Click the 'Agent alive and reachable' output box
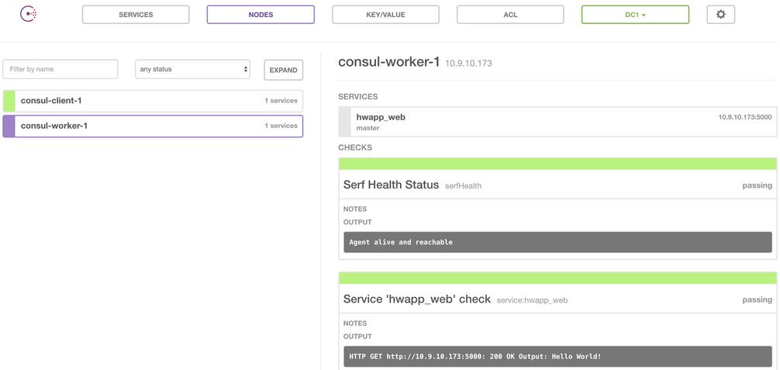Screen dimensions: 780x370 557,242
